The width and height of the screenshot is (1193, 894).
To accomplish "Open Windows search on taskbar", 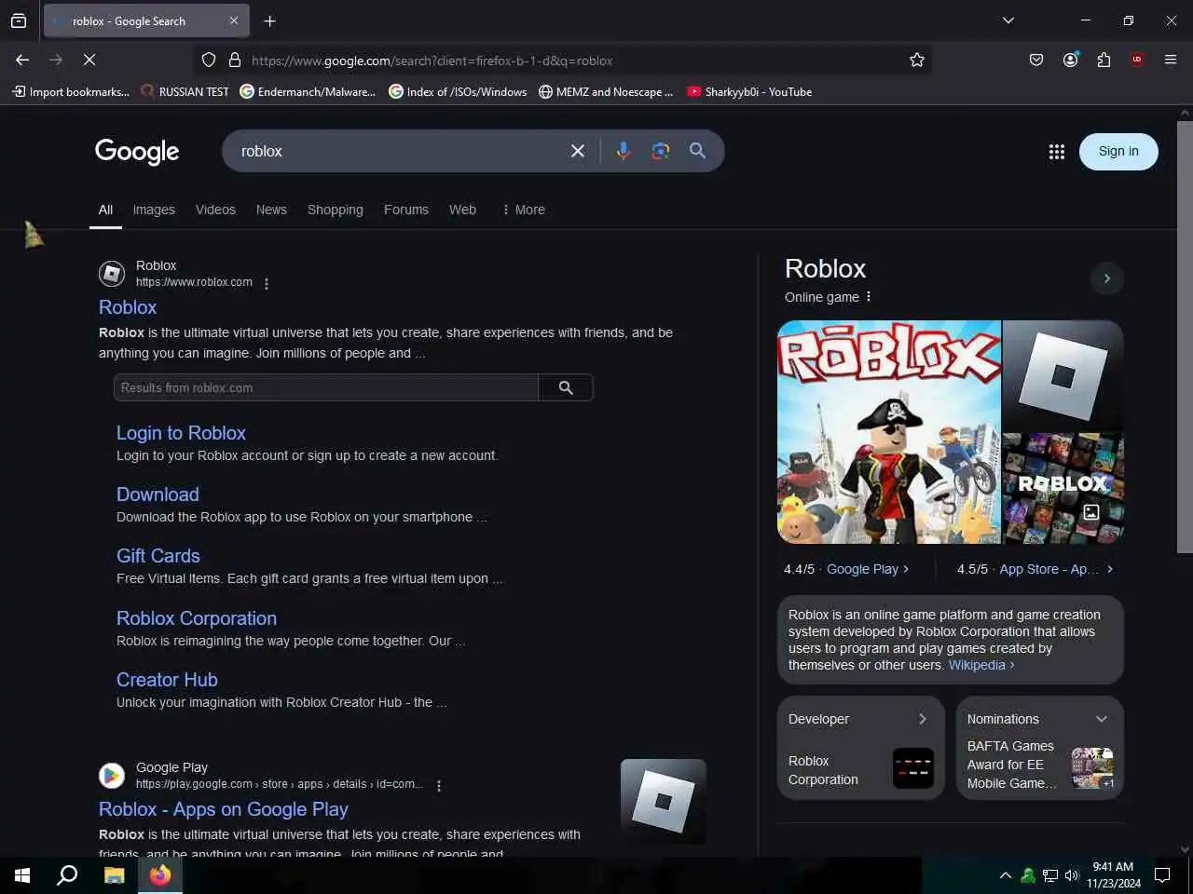I will pos(67,875).
